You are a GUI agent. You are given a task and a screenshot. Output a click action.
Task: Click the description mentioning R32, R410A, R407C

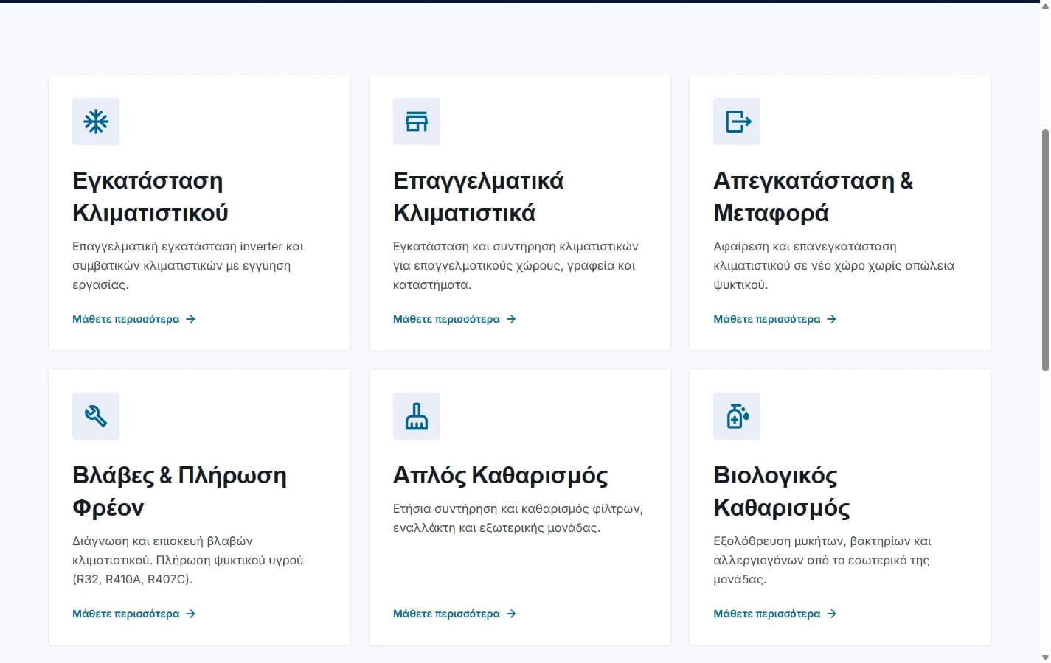click(188, 560)
